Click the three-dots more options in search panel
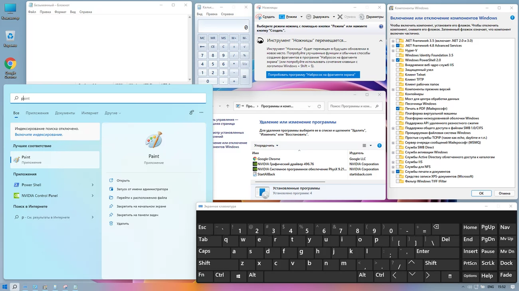Viewport: 519px width, 291px height. (x=201, y=113)
